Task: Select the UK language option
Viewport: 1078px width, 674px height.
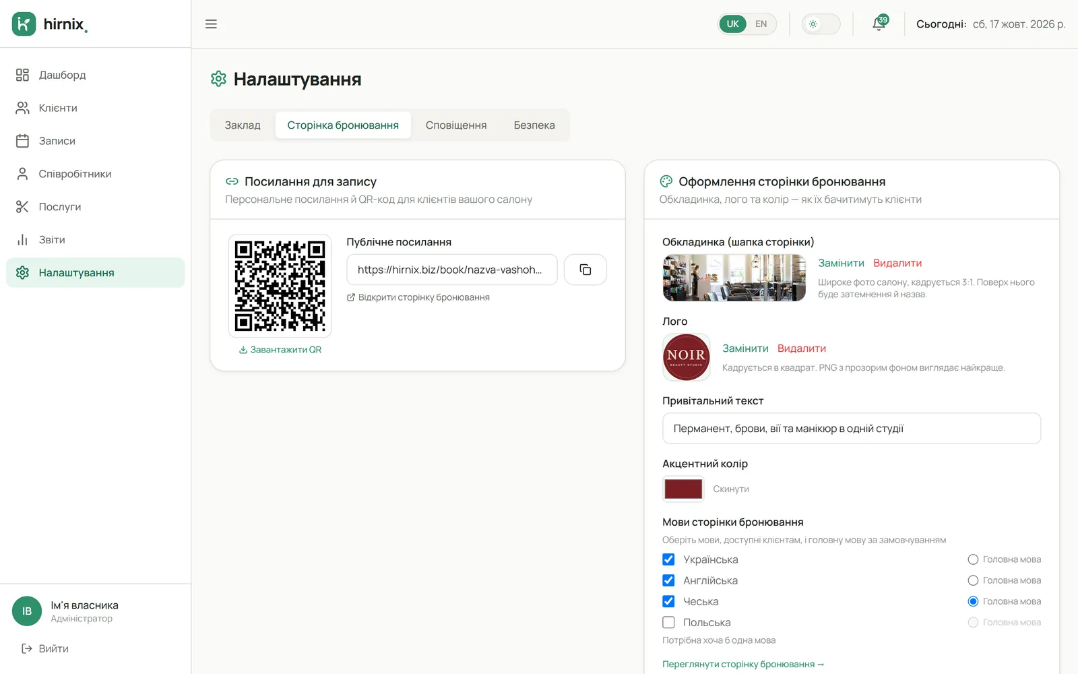Action: (x=732, y=24)
